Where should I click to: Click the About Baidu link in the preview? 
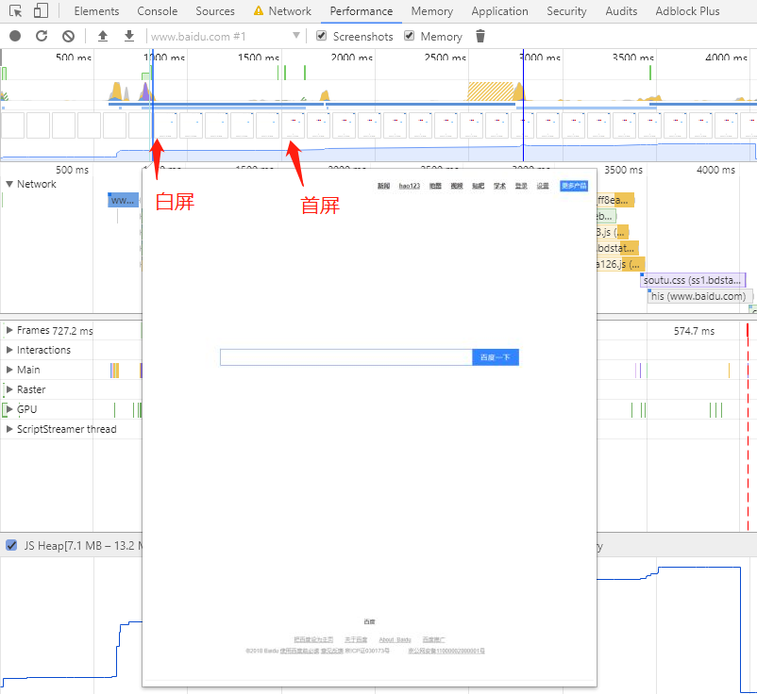click(x=395, y=639)
